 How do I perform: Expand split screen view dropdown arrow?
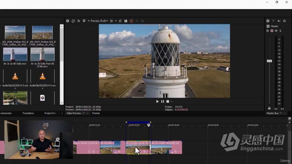(x=89, y=21)
